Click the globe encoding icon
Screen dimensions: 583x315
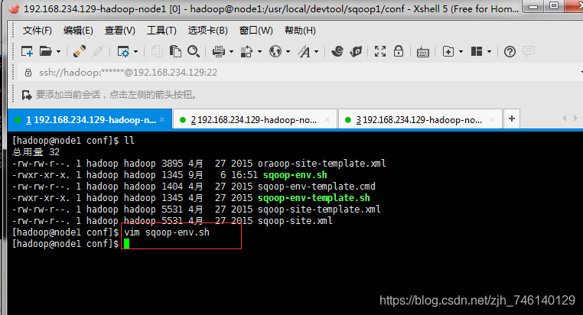275,51
